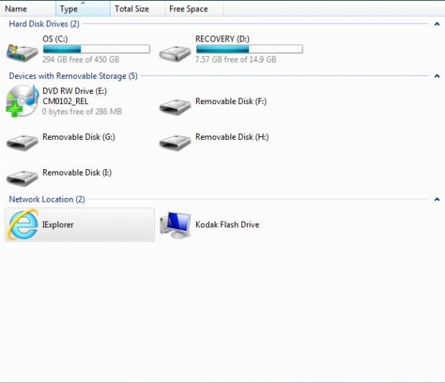Sort by the Name column header

pos(27,9)
